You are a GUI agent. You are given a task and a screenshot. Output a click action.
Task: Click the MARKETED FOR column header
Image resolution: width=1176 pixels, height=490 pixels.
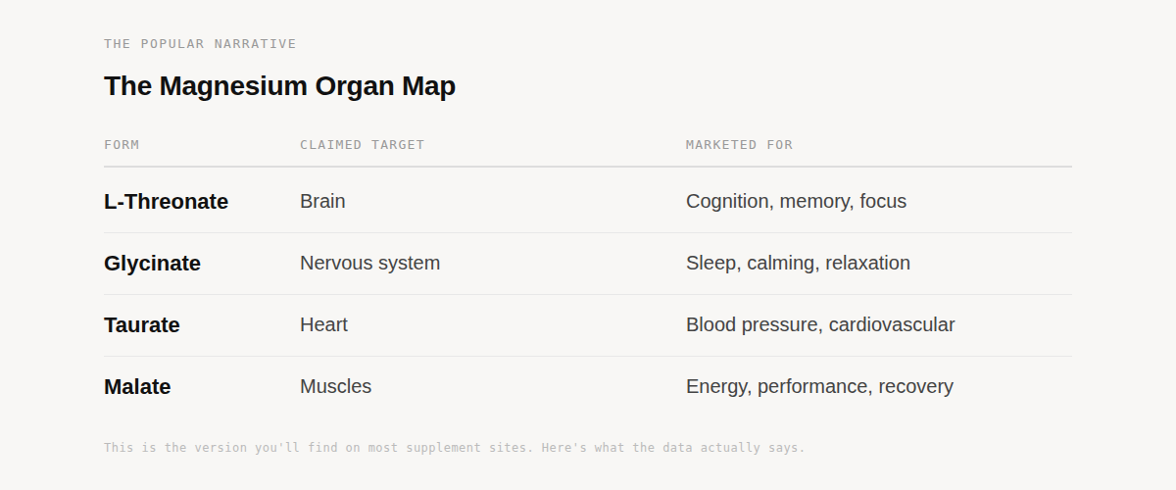(x=739, y=145)
